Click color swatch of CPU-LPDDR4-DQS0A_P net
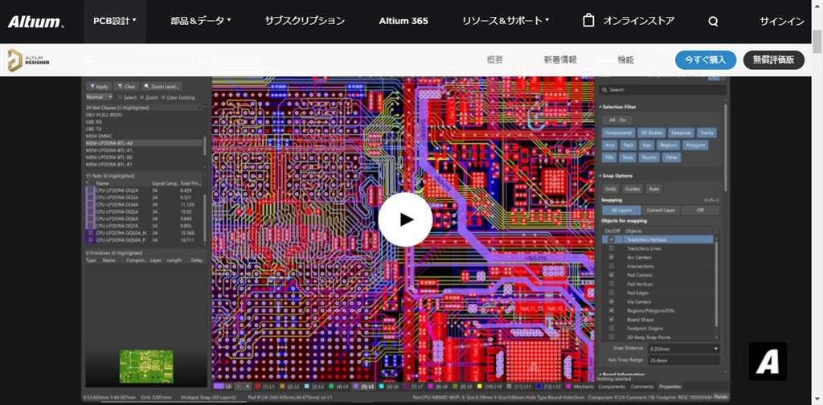This screenshot has width=823, height=405. 91,239
